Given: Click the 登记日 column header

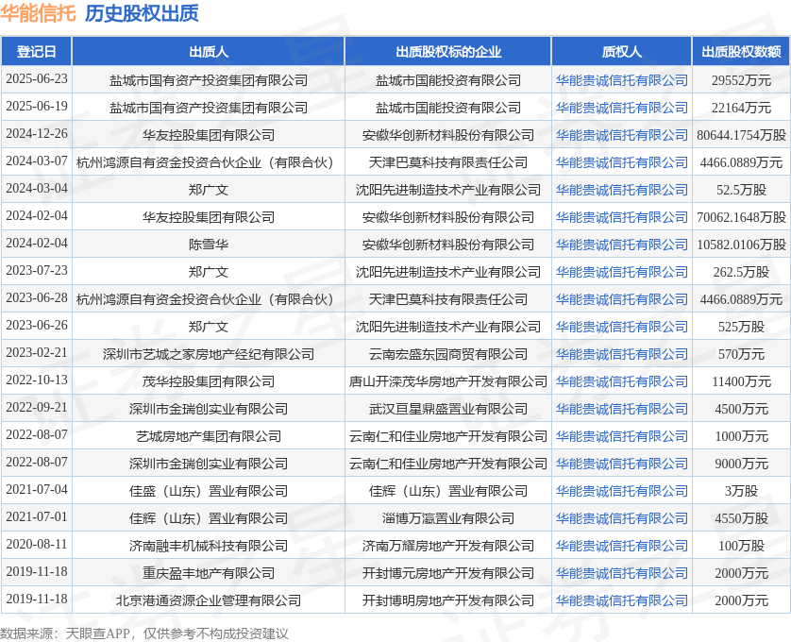Looking at the screenshot, I should tap(36, 52).
